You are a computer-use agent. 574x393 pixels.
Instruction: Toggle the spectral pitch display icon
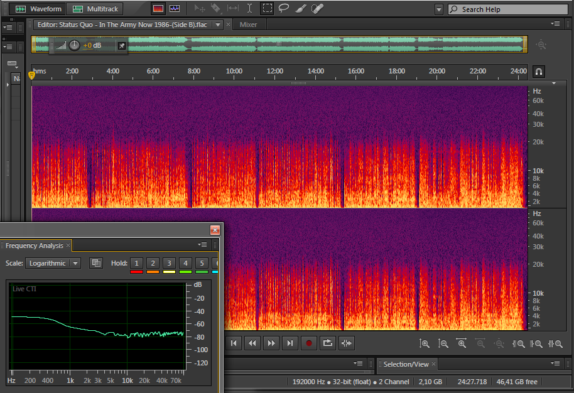click(x=175, y=8)
